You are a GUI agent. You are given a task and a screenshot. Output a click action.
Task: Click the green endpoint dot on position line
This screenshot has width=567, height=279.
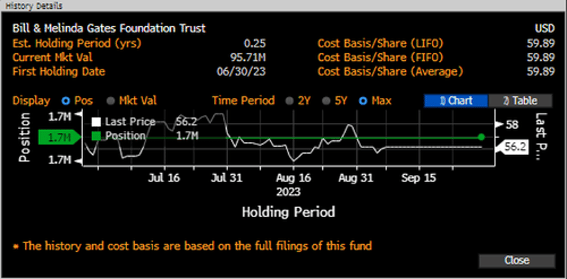481,137
